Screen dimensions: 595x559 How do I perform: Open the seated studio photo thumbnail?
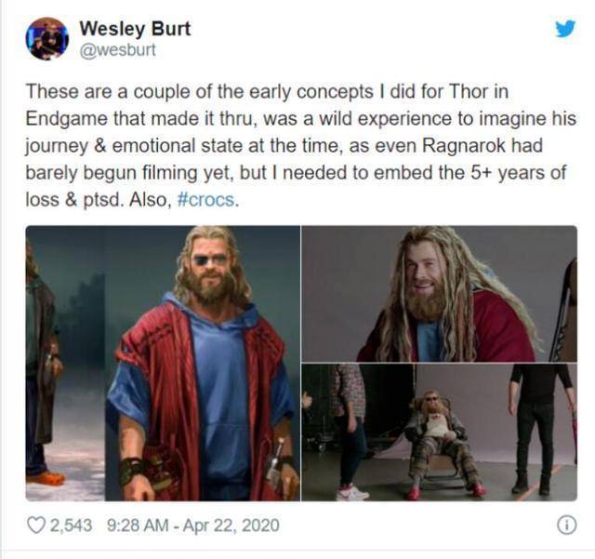[x=440, y=433]
